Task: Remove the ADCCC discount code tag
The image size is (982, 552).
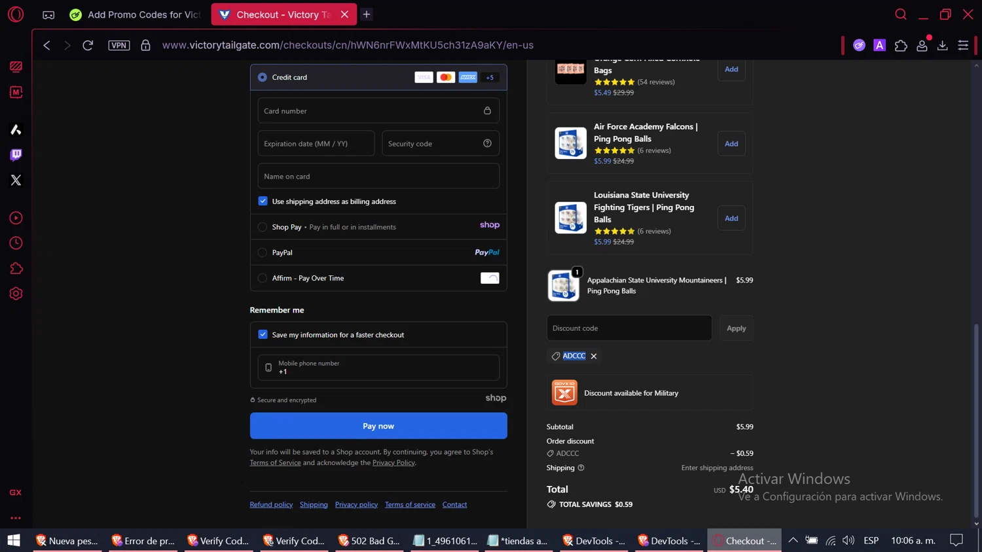Action: click(594, 356)
